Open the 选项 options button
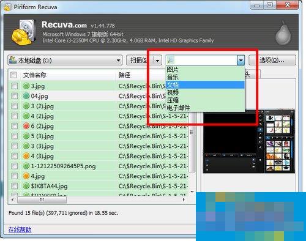 point(272,60)
